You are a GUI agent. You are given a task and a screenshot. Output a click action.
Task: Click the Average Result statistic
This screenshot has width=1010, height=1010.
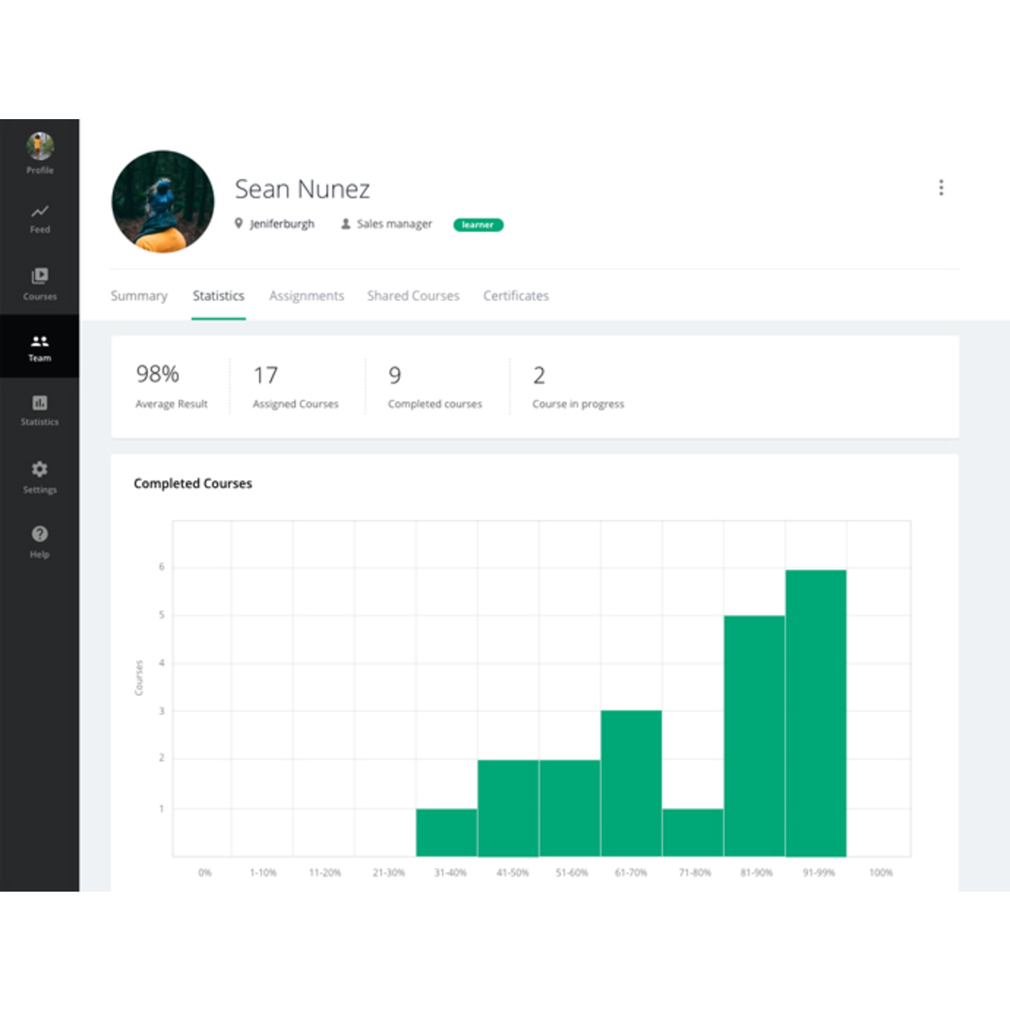(171, 387)
